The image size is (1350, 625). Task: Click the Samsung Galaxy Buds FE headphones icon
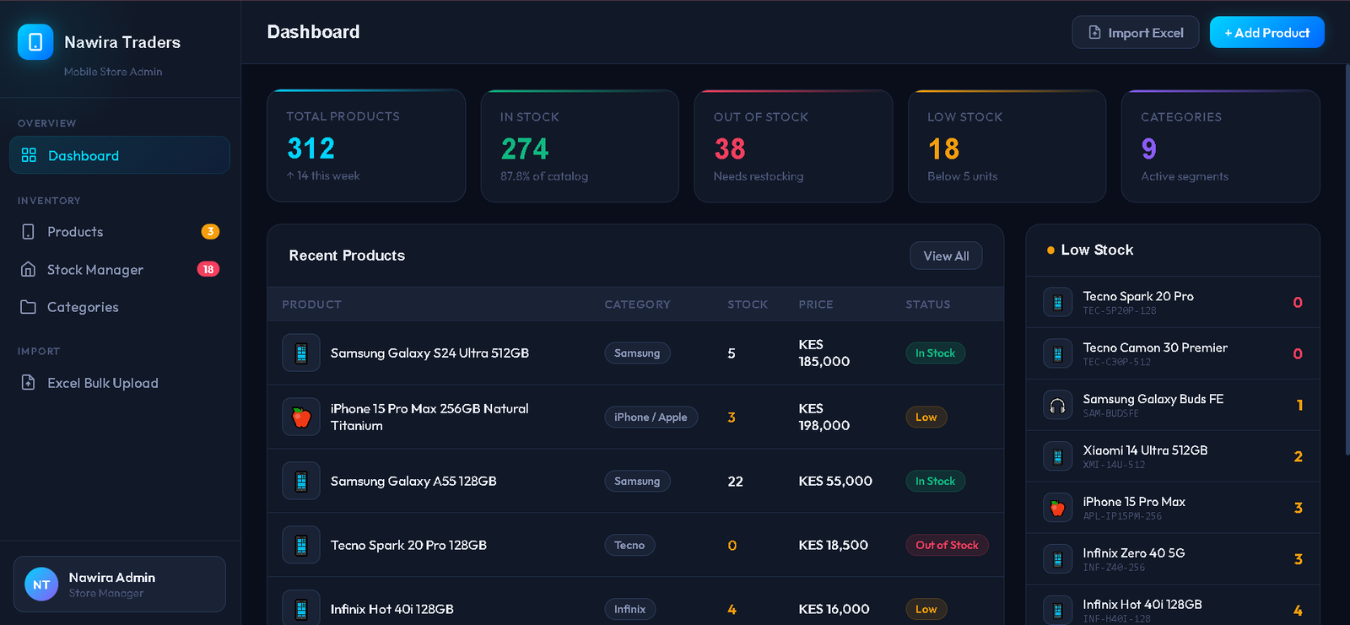1057,406
